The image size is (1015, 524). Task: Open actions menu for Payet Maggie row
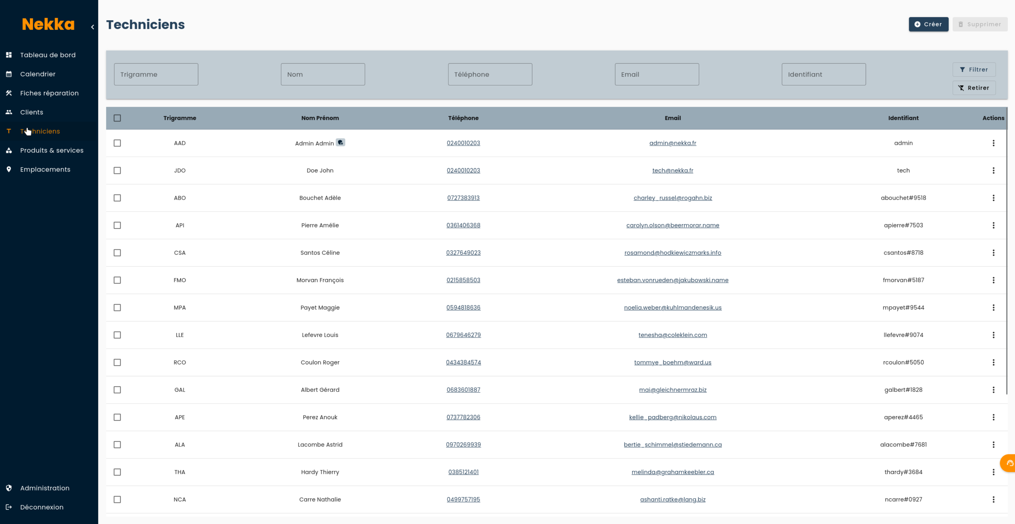tap(993, 307)
